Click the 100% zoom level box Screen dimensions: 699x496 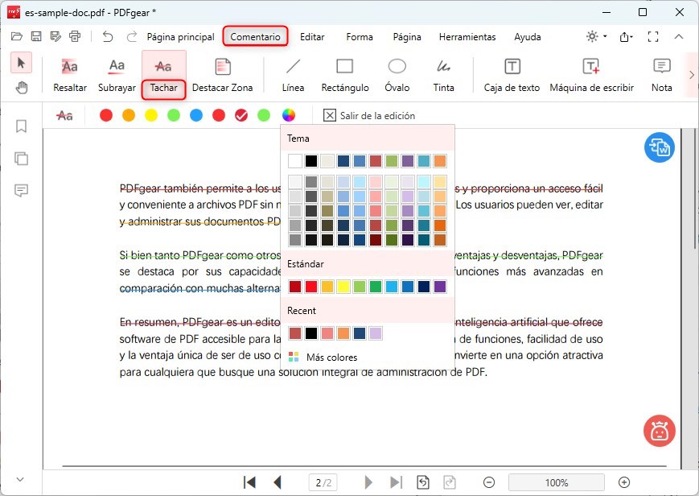point(557,482)
